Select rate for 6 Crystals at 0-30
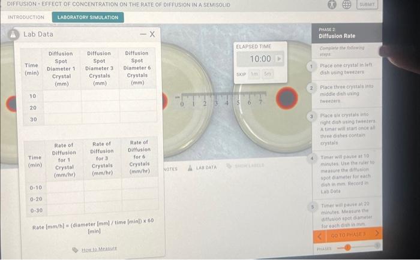 click(x=140, y=205)
